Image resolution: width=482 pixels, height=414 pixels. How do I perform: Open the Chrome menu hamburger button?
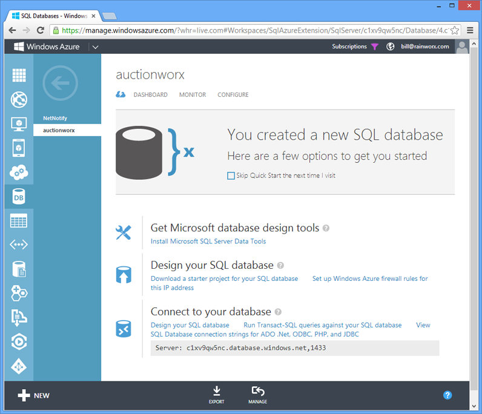pyautogui.click(x=470, y=30)
